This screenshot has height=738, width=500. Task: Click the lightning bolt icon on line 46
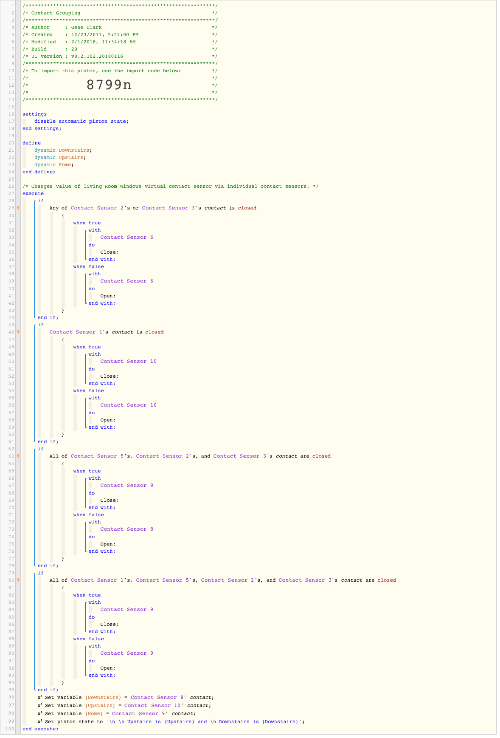tap(18, 332)
